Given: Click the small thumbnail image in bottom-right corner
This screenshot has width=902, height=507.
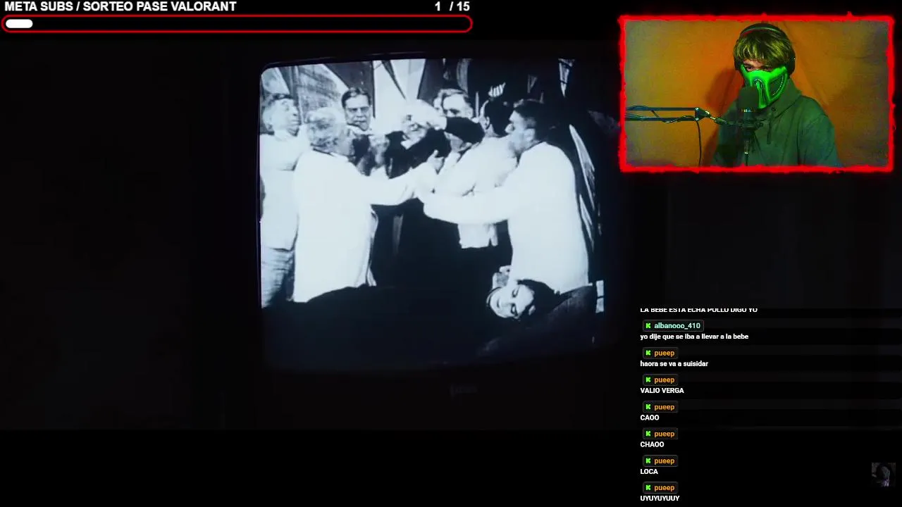Looking at the screenshot, I should click(x=883, y=475).
